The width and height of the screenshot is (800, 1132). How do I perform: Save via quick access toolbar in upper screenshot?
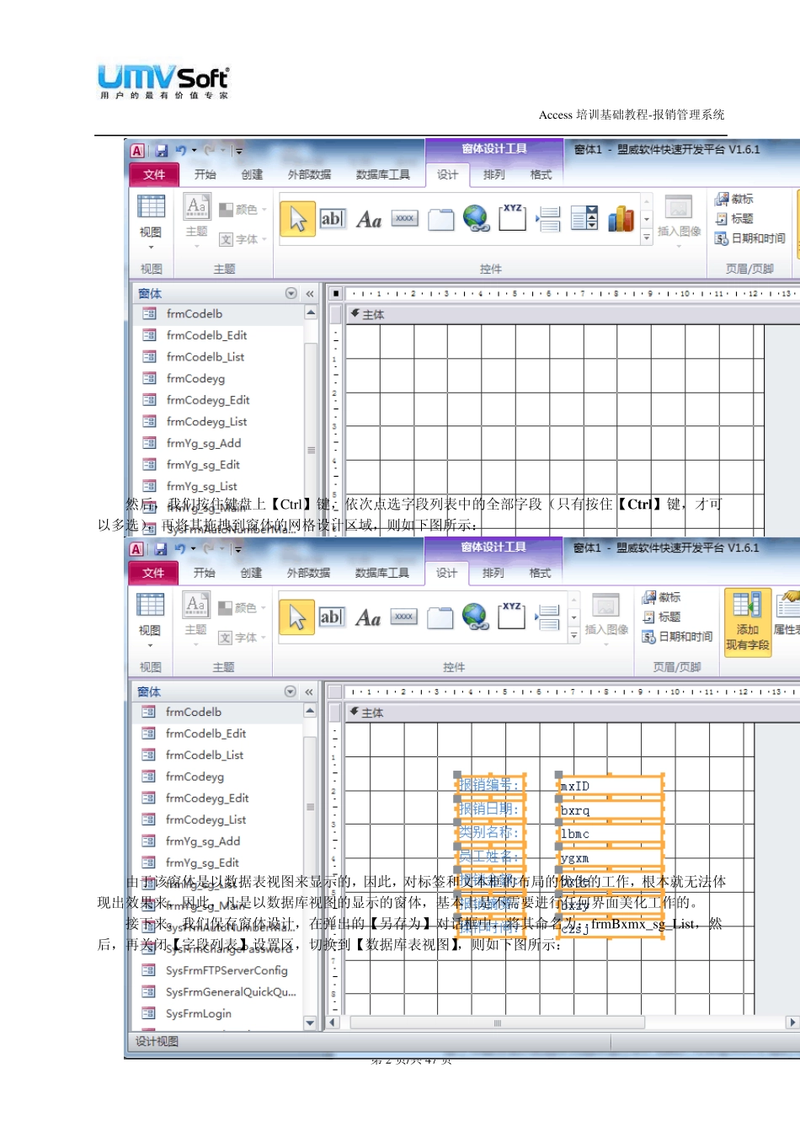(x=161, y=151)
